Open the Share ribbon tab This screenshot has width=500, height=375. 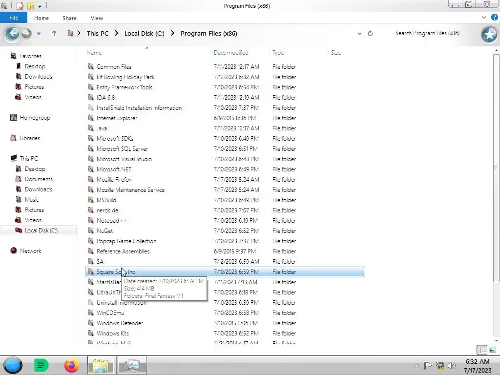pos(69,18)
